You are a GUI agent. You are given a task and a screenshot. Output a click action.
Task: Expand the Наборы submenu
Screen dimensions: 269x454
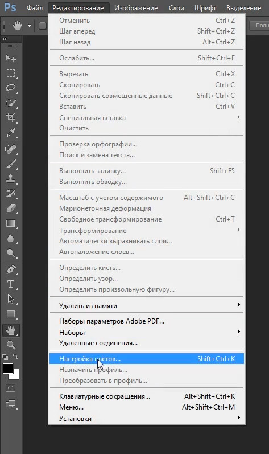147,333
